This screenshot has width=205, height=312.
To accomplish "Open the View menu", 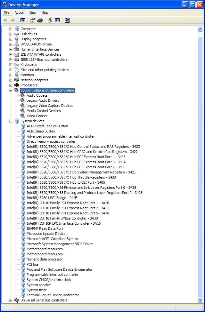I will point(33,12).
